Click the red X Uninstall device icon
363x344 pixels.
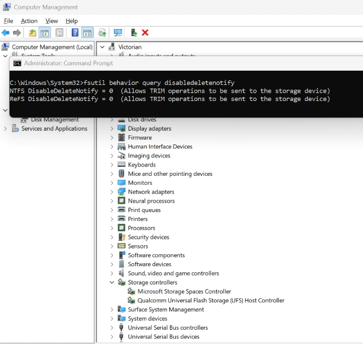(145, 33)
